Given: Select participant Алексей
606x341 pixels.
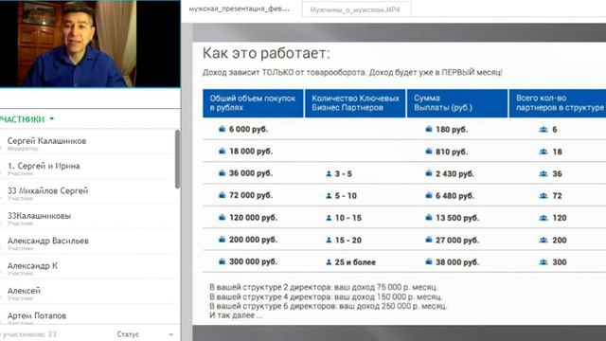Looking at the screenshot, I should pos(87,293).
